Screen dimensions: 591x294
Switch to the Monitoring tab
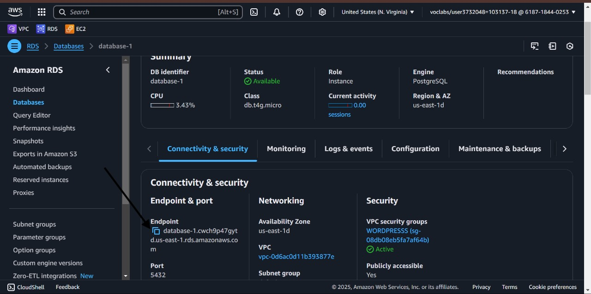pyautogui.click(x=286, y=149)
